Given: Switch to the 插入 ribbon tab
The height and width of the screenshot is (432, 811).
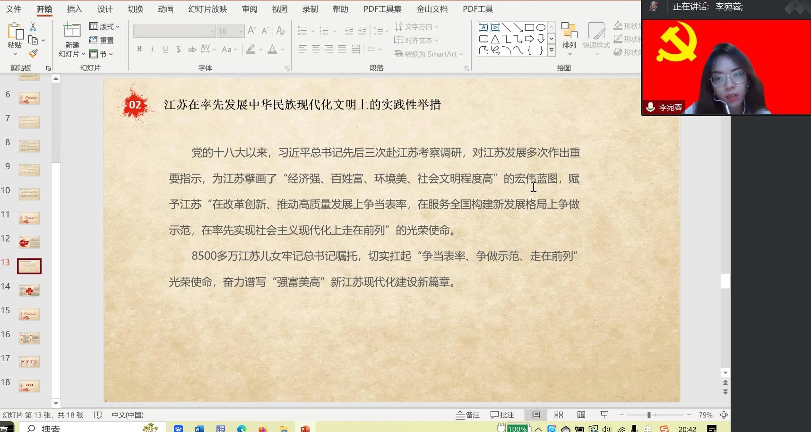Looking at the screenshot, I should 74,8.
